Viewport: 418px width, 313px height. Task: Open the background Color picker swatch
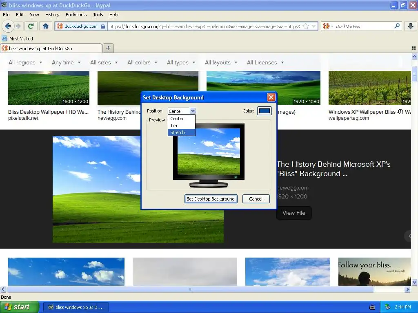(x=264, y=111)
